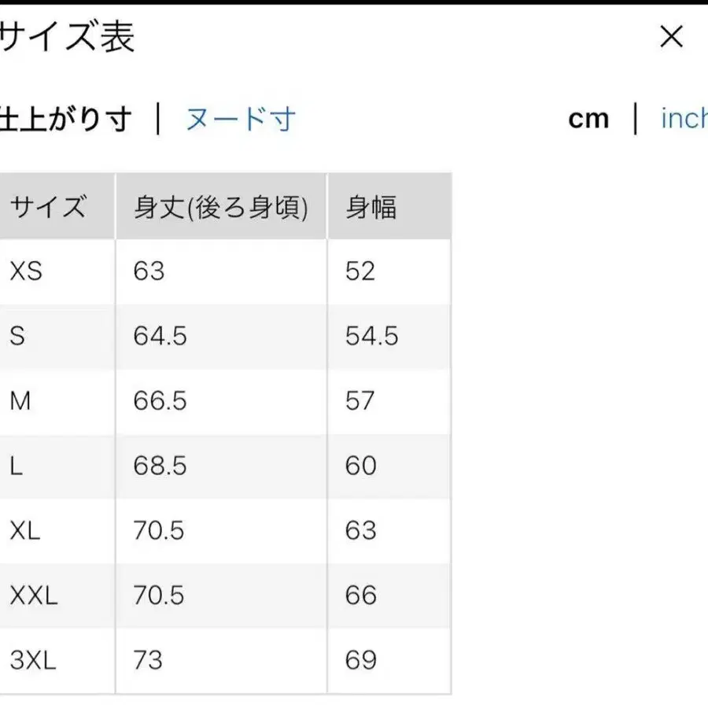The width and height of the screenshot is (708, 708).
Task: Click the サイズ表 title heading
Action: click(x=67, y=37)
